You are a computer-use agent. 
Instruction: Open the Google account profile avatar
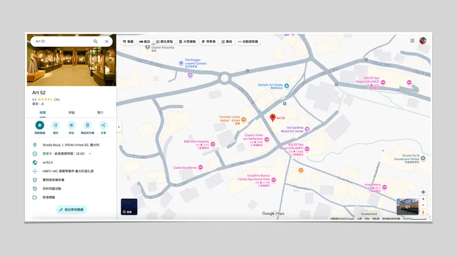click(x=423, y=41)
